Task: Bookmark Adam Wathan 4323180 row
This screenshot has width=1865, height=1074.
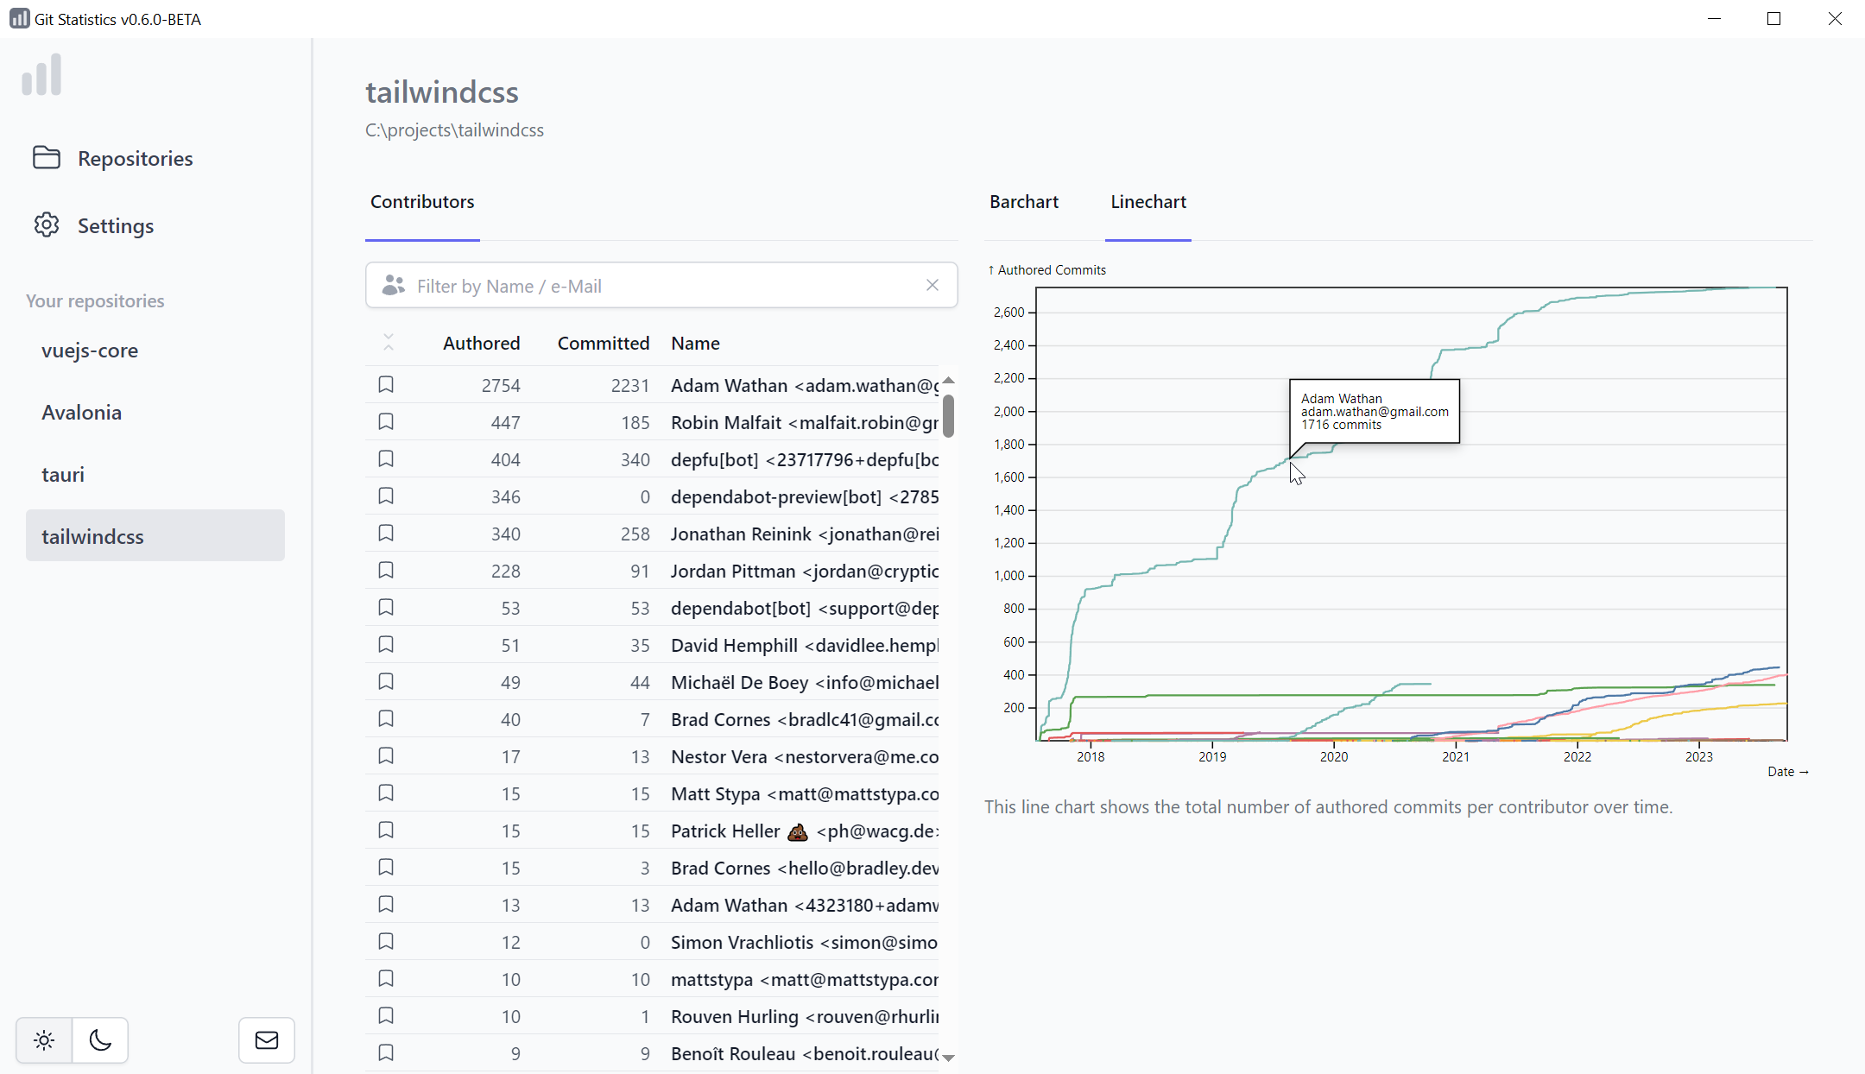Action: 386,905
